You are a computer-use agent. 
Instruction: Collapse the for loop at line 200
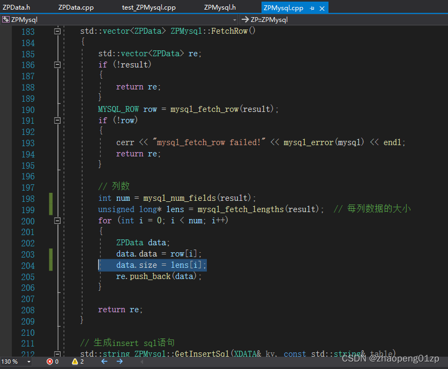click(x=57, y=221)
